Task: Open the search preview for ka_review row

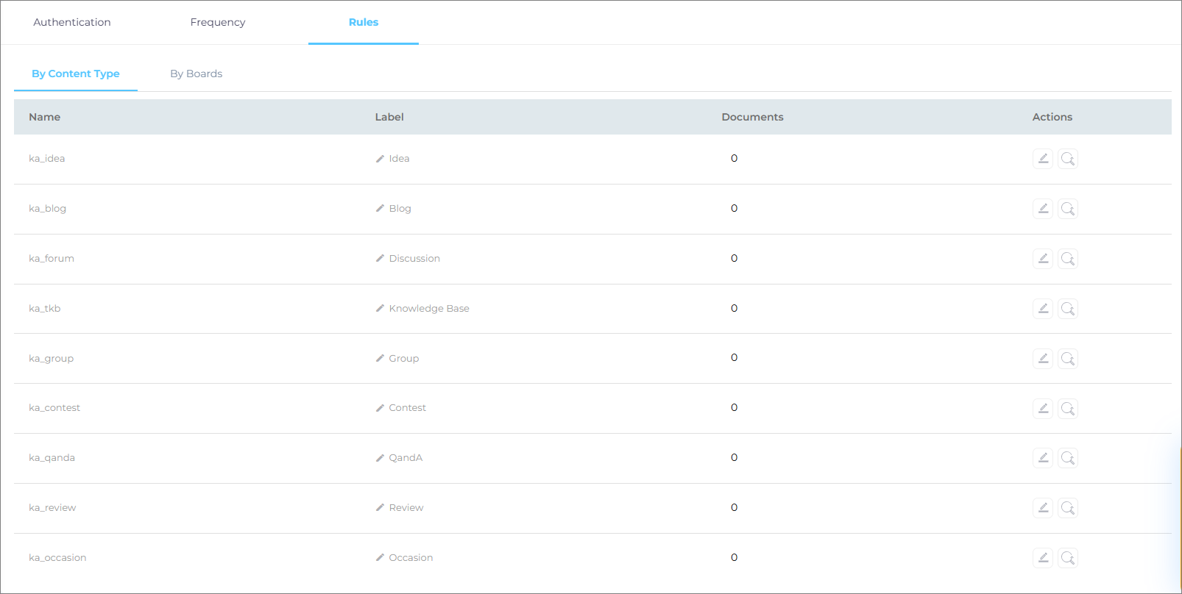Action: point(1068,508)
